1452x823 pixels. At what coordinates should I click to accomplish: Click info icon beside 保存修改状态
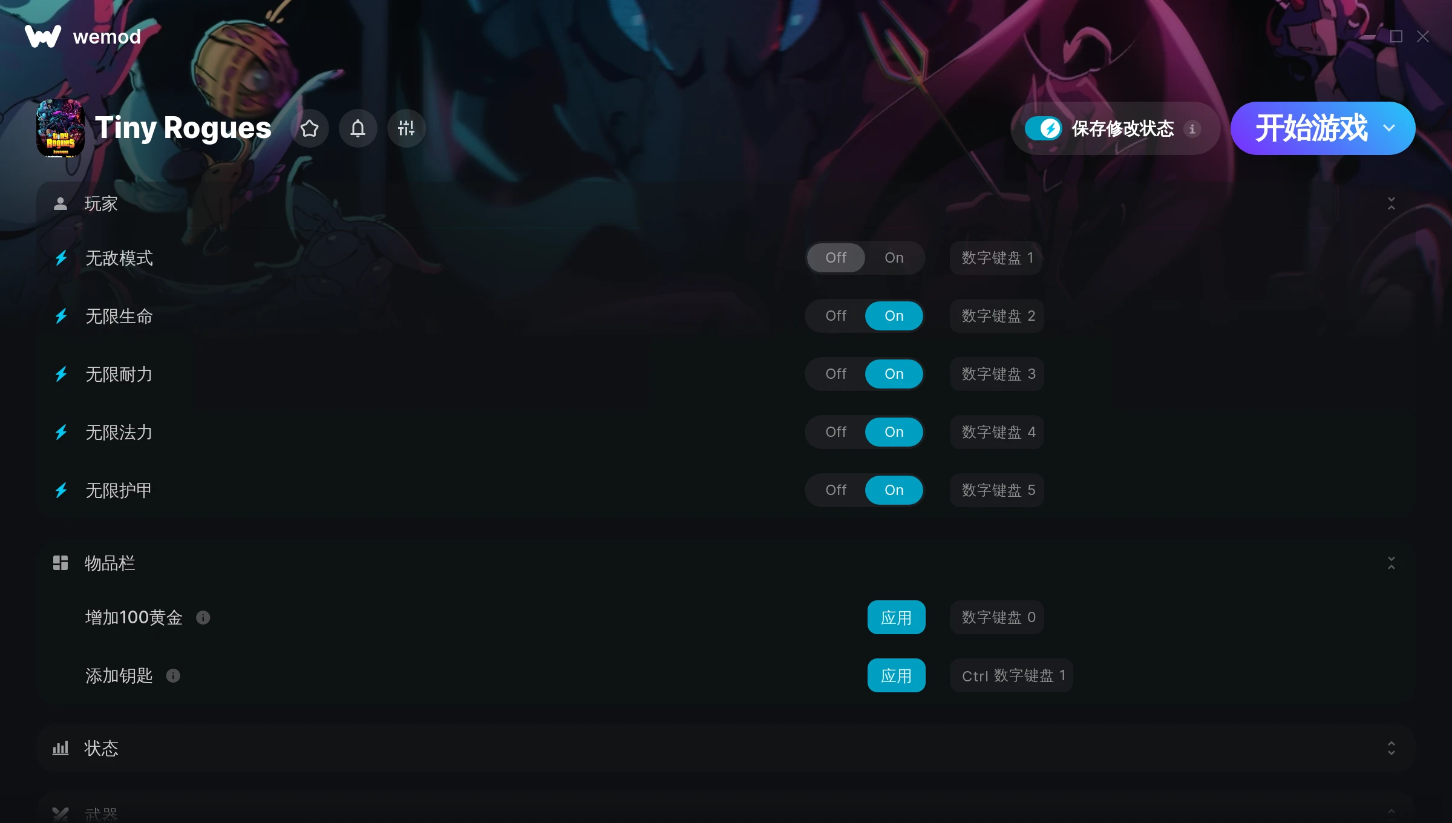pos(1192,129)
